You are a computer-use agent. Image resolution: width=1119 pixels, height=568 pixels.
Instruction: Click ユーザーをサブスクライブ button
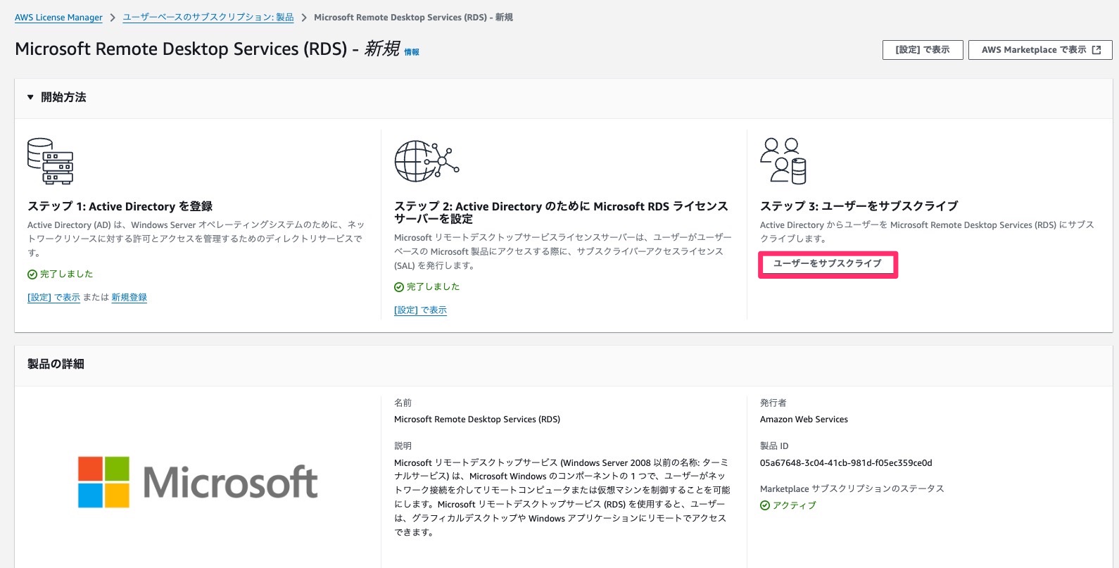coord(828,264)
